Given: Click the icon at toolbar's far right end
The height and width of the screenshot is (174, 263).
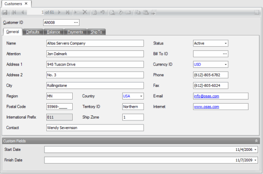Looking at the screenshot, I should tap(257, 12).
